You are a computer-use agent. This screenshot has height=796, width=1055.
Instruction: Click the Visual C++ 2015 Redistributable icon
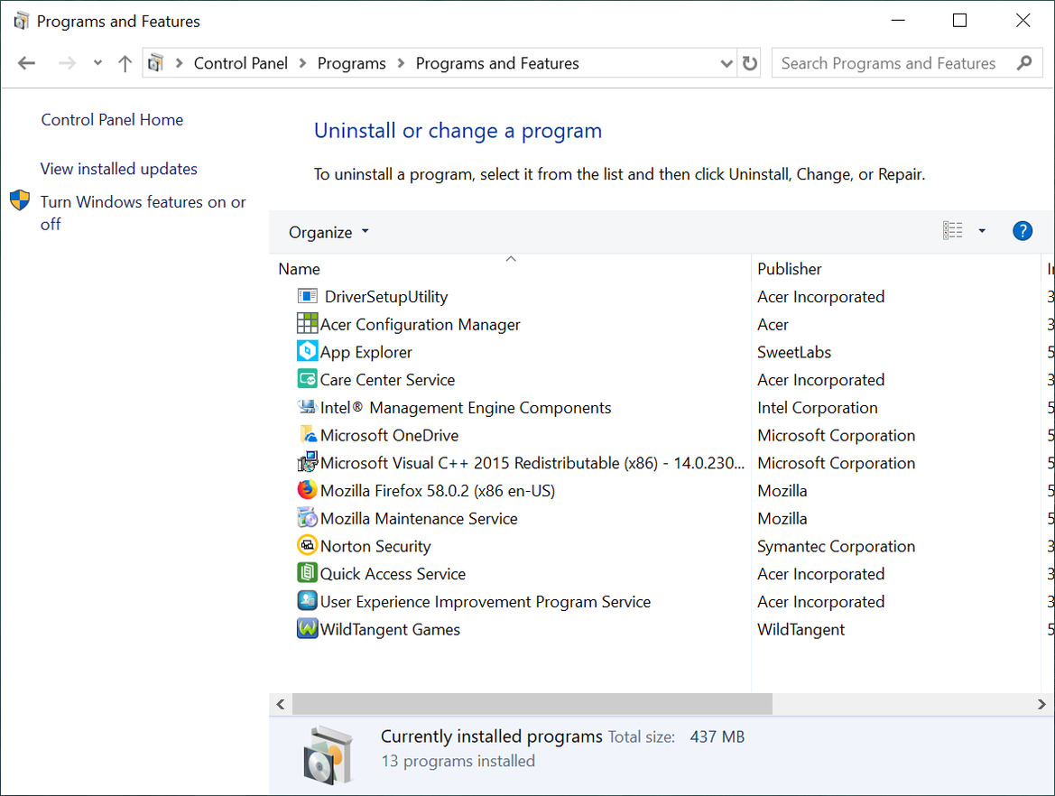pos(308,462)
